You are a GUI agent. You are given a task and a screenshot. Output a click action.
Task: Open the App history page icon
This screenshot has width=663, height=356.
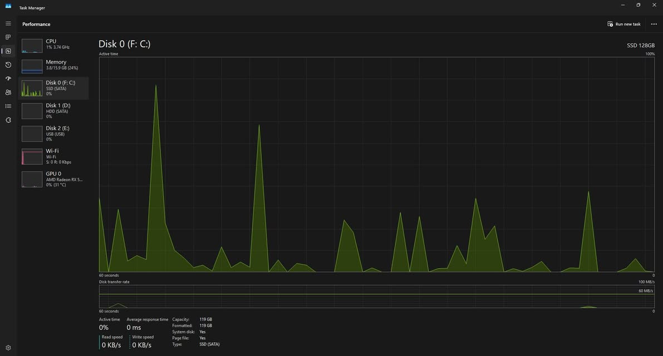point(8,65)
